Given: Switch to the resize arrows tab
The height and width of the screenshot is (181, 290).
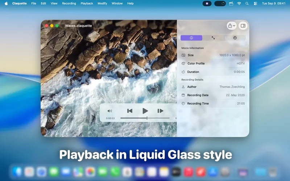Looking at the screenshot, I should tap(213, 38).
